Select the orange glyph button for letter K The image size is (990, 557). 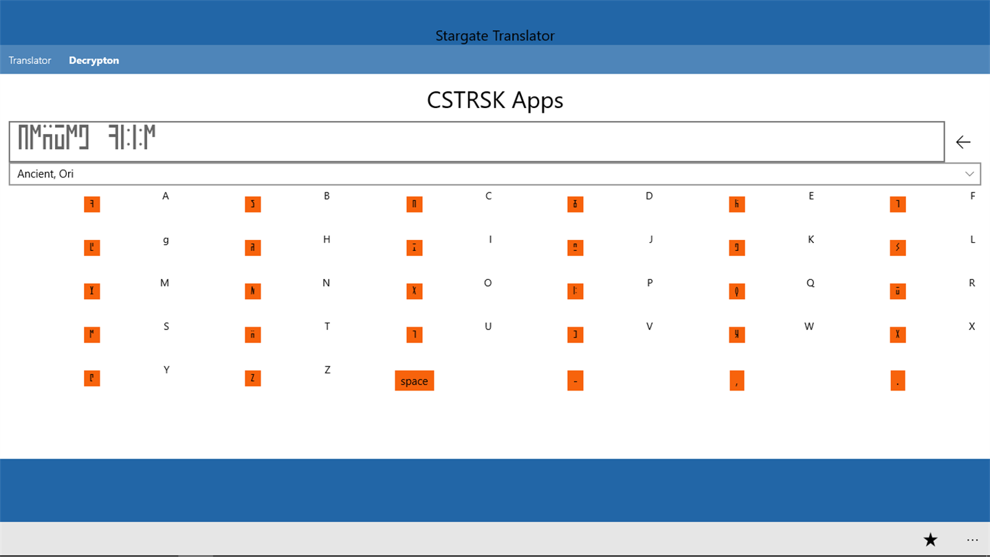737,248
